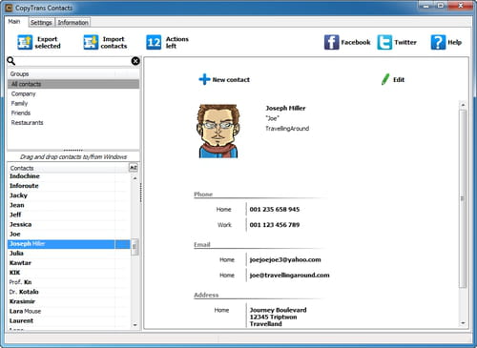Click the 12 Actions left counter icon

(x=154, y=42)
